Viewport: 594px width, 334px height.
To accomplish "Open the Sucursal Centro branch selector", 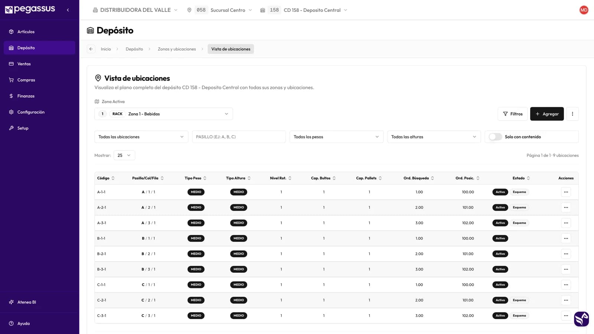I will [x=219, y=10].
